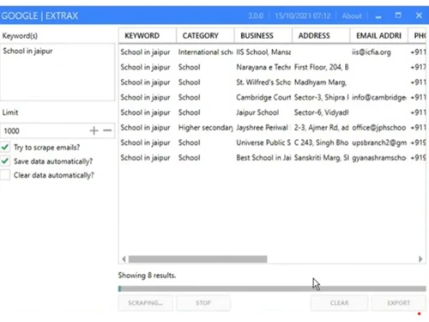Click the EXPORT button
Screen dimensions: 429x322
(399, 303)
